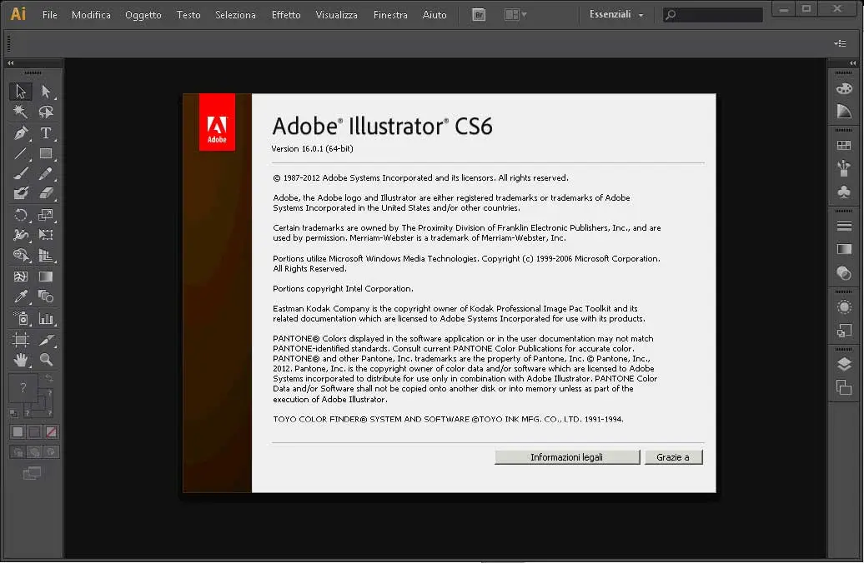
Task: Pick the Paintbrush tool
Action: click(x=20, y=174)
